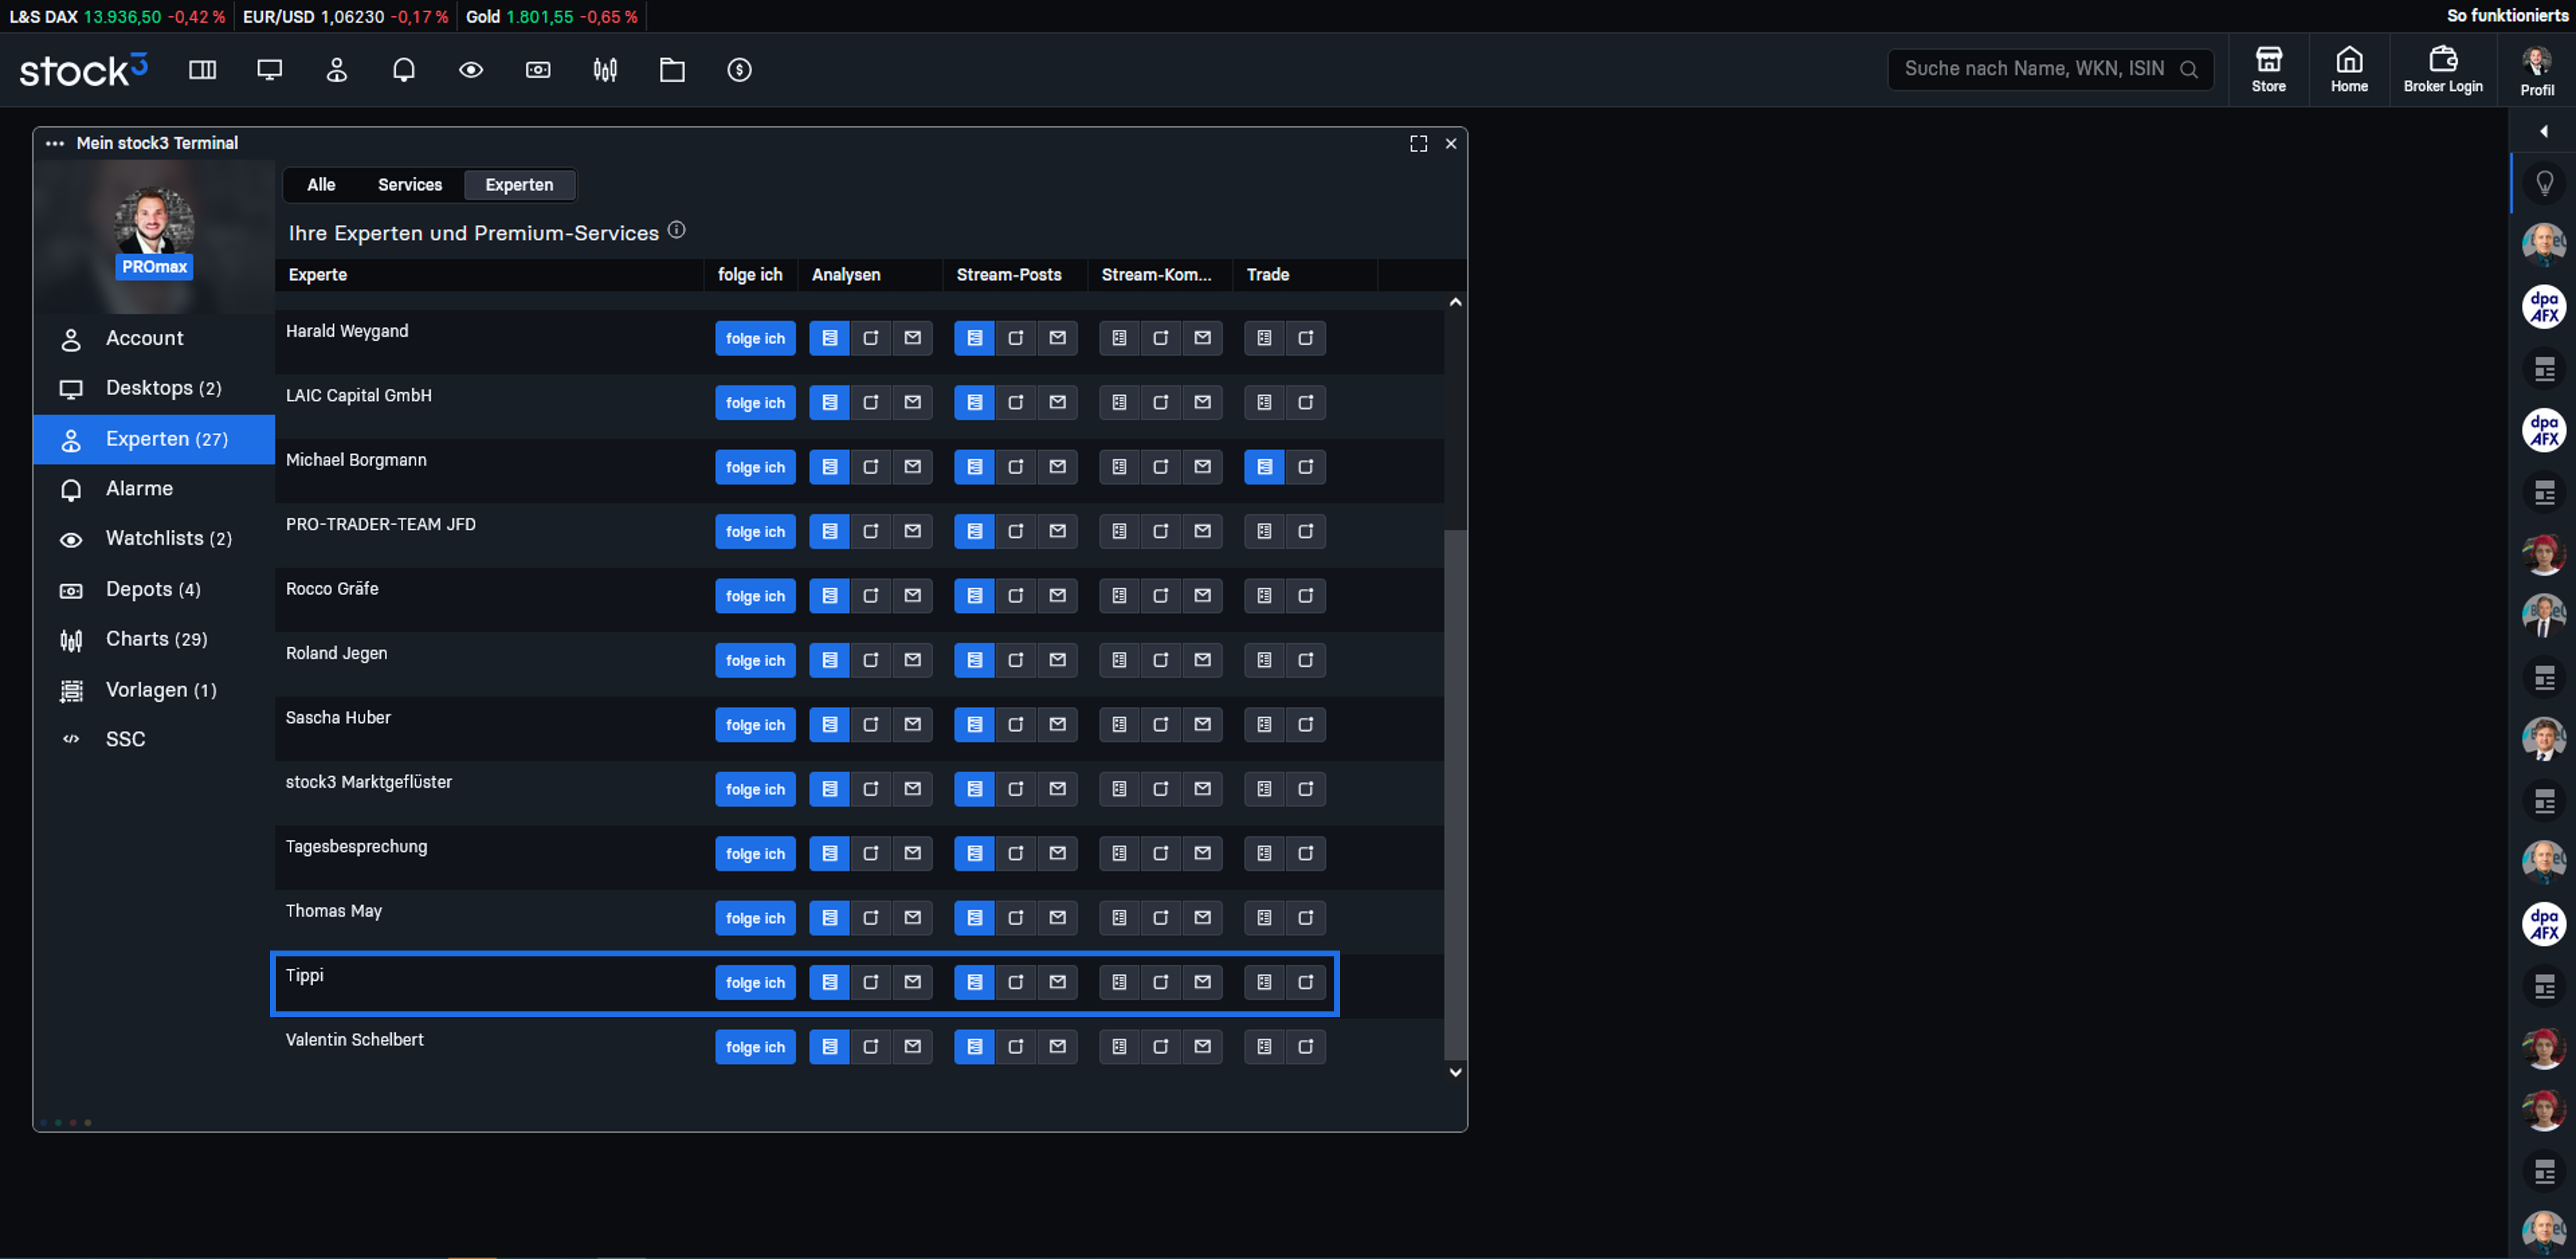
Task: Toggle Analysen email for Valentin Schelbert
Action: [913, 1047]
